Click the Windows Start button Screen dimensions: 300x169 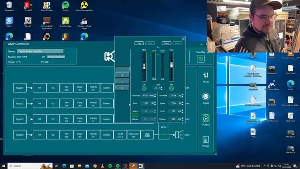pos(4,166)
